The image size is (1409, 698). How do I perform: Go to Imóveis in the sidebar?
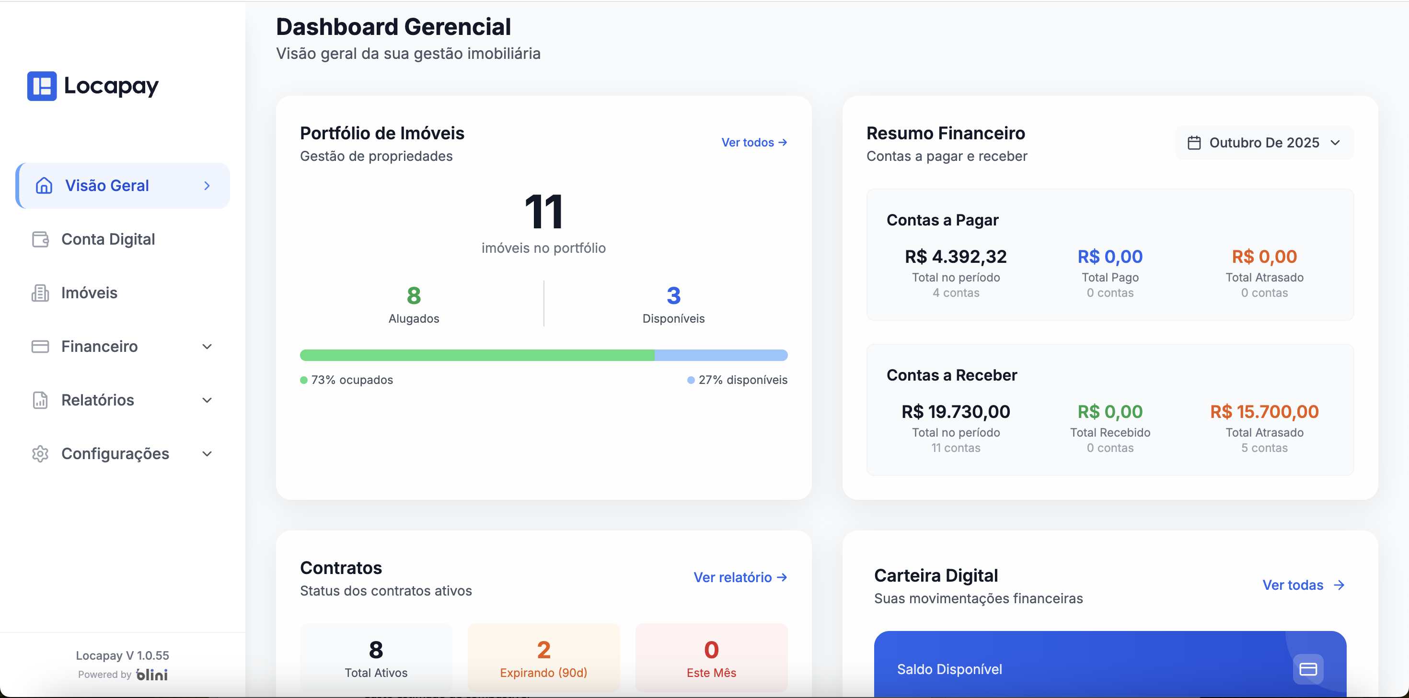tap(89, 293)
